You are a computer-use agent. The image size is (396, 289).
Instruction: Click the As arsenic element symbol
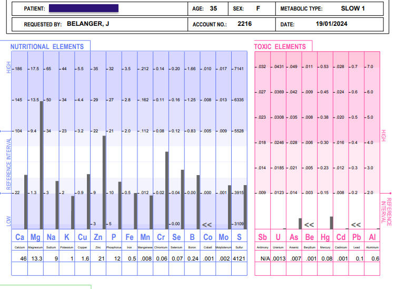[x=294, y=237]
